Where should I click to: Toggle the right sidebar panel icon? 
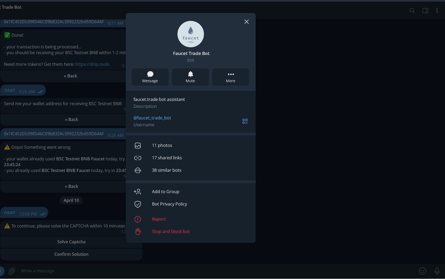[x=425, y=10]
